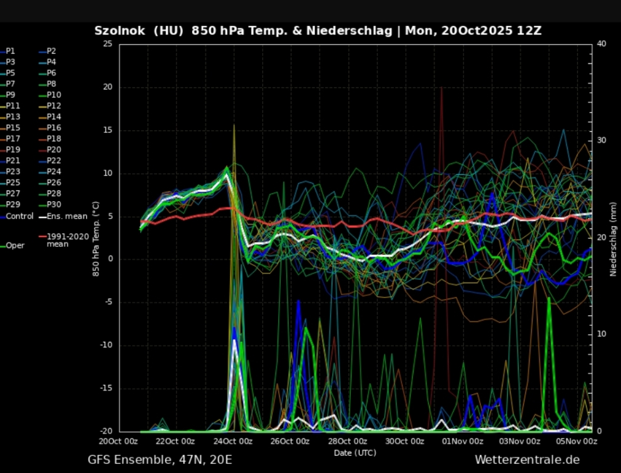This screenshot has width=621, height=473.
Task: Click the 05Nov 00z date tick
Action: 577,441
